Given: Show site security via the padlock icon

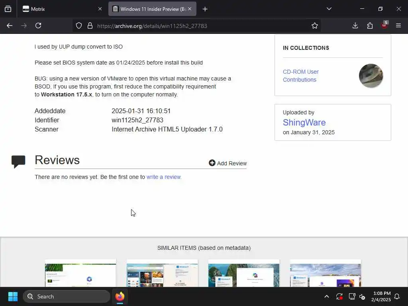Looking at the screenshot, I should (90, 25).
